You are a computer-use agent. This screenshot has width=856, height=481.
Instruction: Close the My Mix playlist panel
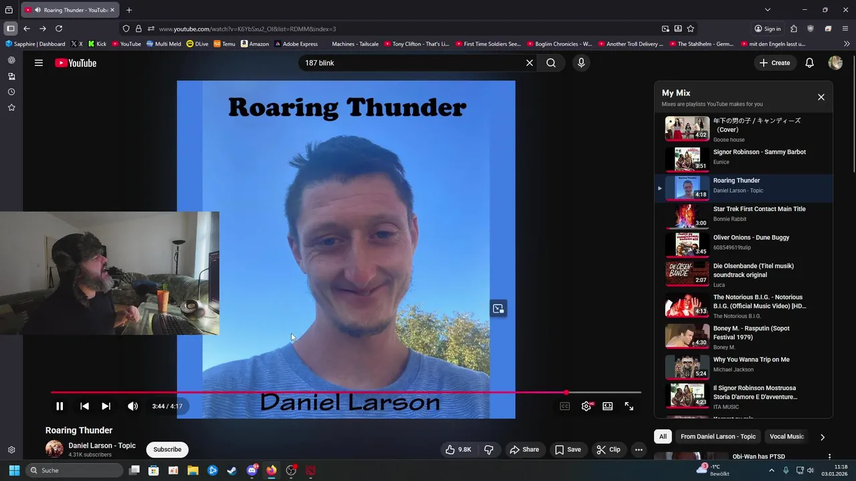821,97
